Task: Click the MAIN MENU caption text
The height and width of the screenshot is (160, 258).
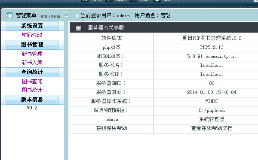Action: coord(50,17)
